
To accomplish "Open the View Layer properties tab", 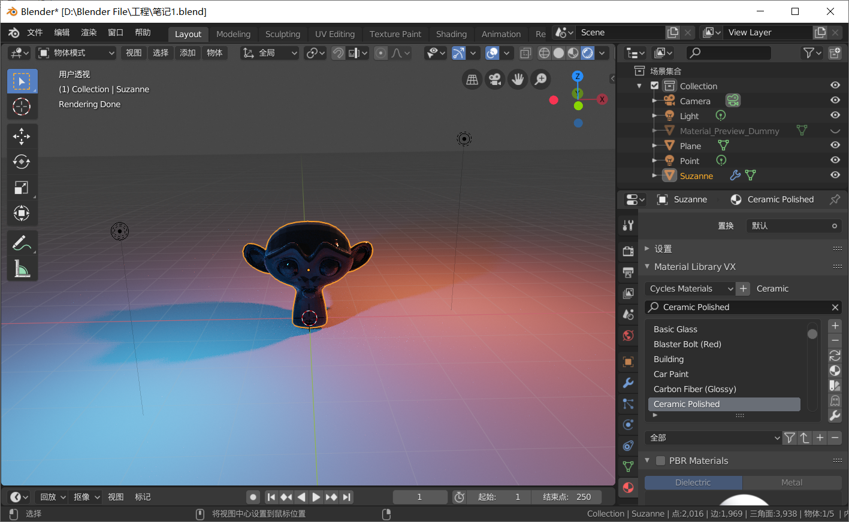I will click(628, 293).
